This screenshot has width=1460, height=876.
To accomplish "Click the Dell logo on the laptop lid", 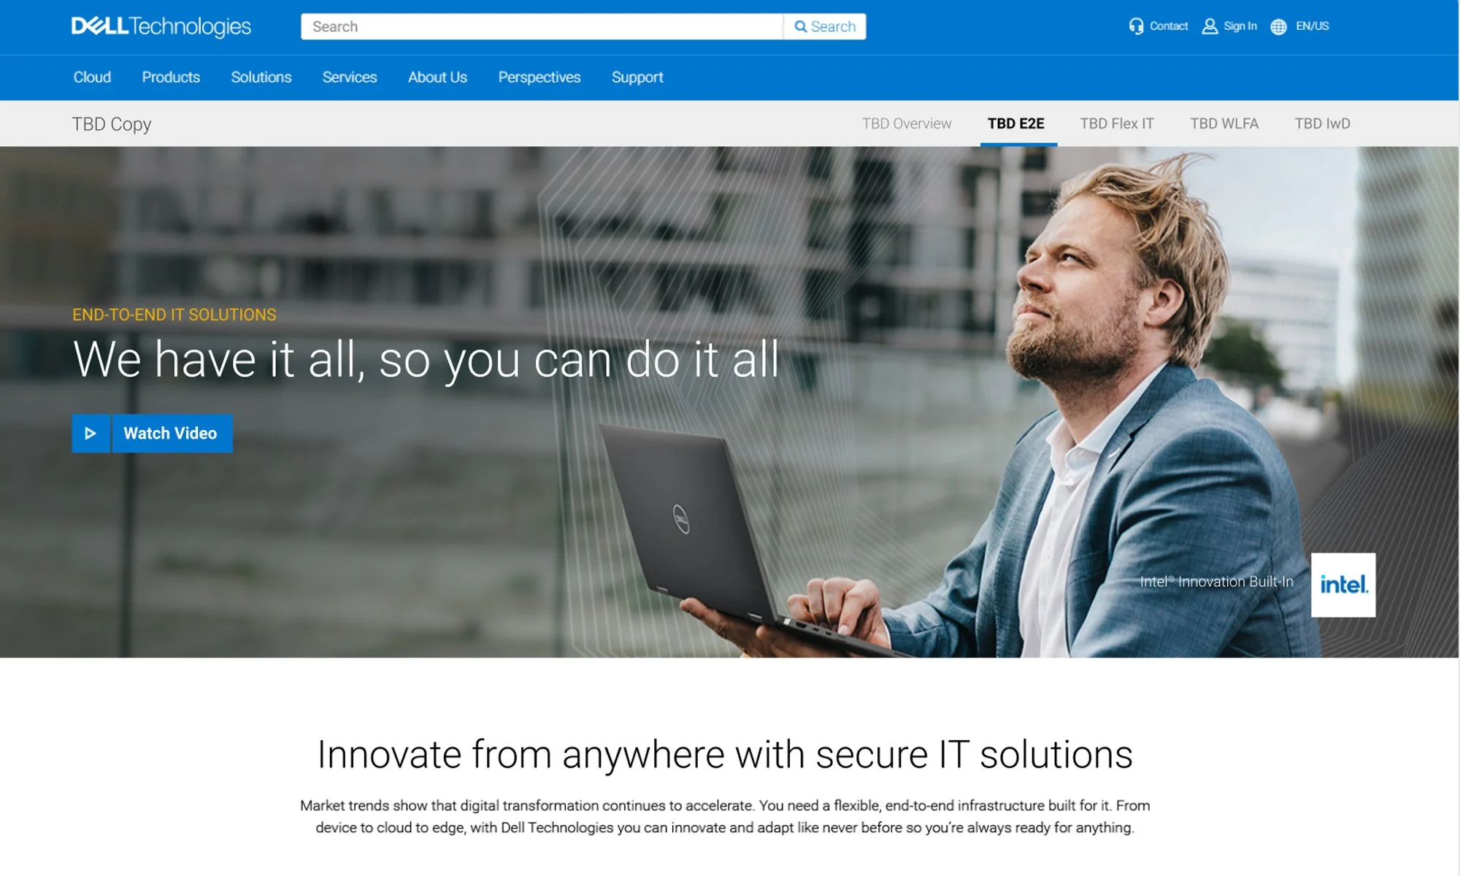I will [680, 520].
